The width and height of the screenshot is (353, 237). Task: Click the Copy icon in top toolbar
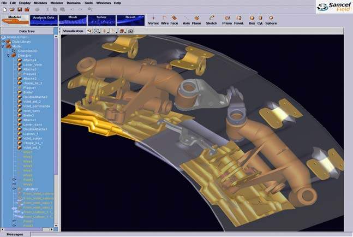click(x=55, y=9)
